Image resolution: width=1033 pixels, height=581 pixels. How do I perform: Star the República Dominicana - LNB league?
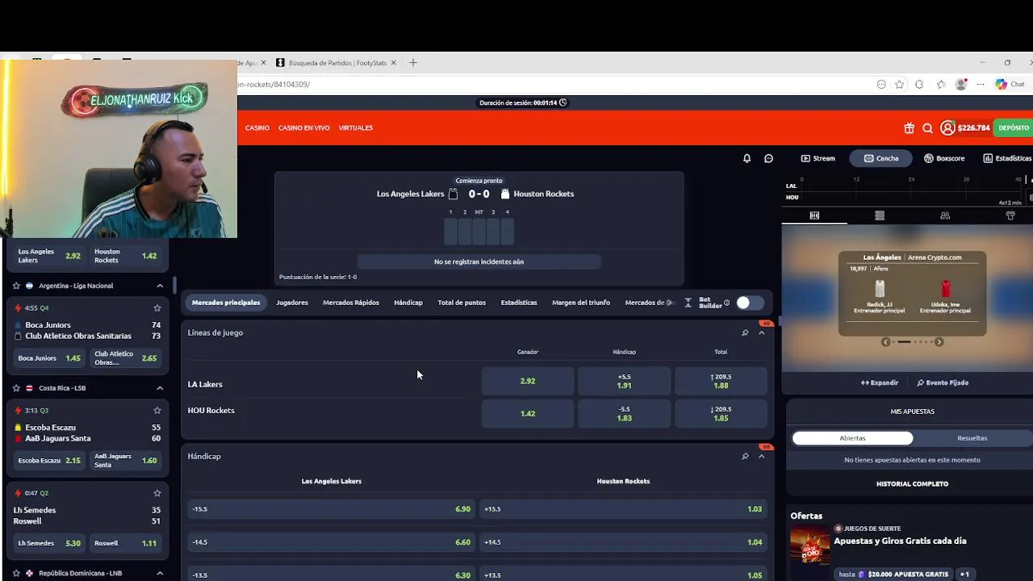pos(16,573)
